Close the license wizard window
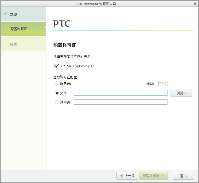Image resolution: width=199 pixels, height=183 pixels. [195, 4]
